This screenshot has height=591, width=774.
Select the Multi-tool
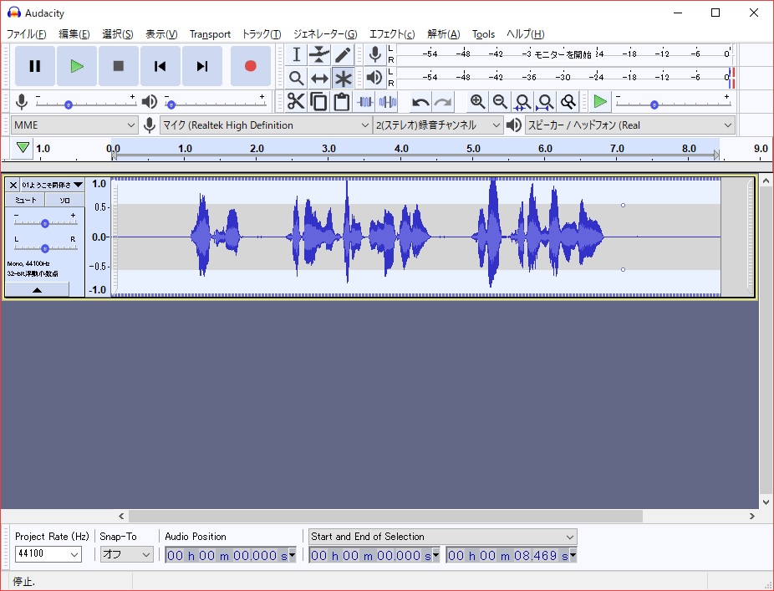[344, 78]
